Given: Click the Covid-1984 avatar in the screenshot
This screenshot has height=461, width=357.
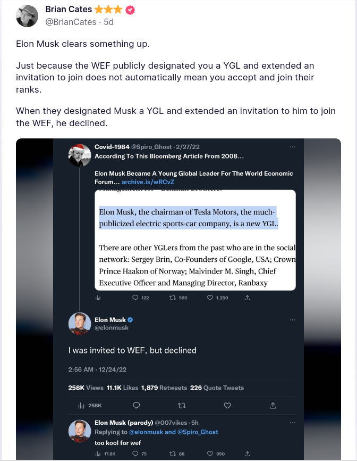Looking at the screenshot, I should [79, 154].
